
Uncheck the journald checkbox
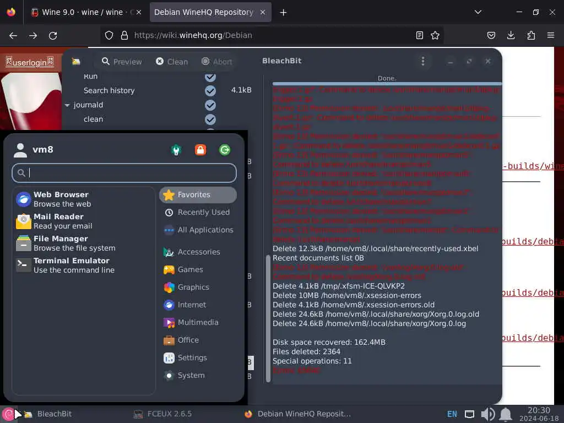pos(210,105)
